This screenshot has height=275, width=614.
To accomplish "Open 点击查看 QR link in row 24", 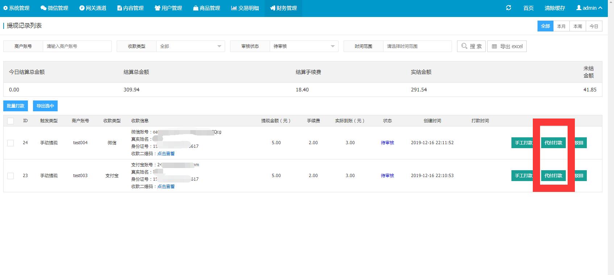I will click(x=166, y=154).
